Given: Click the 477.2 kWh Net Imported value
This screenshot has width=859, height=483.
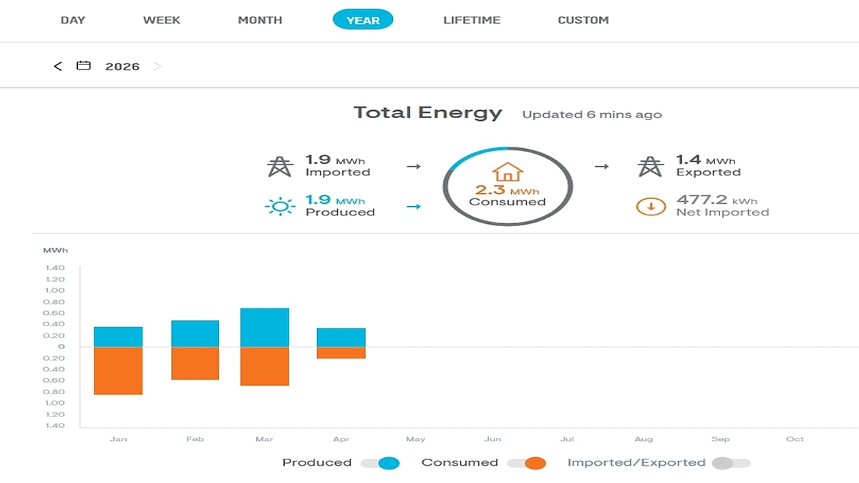Looking at the screenshot, I should click(x=717, y=200).
